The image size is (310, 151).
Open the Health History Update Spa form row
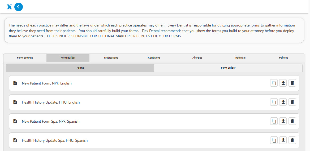55,140
